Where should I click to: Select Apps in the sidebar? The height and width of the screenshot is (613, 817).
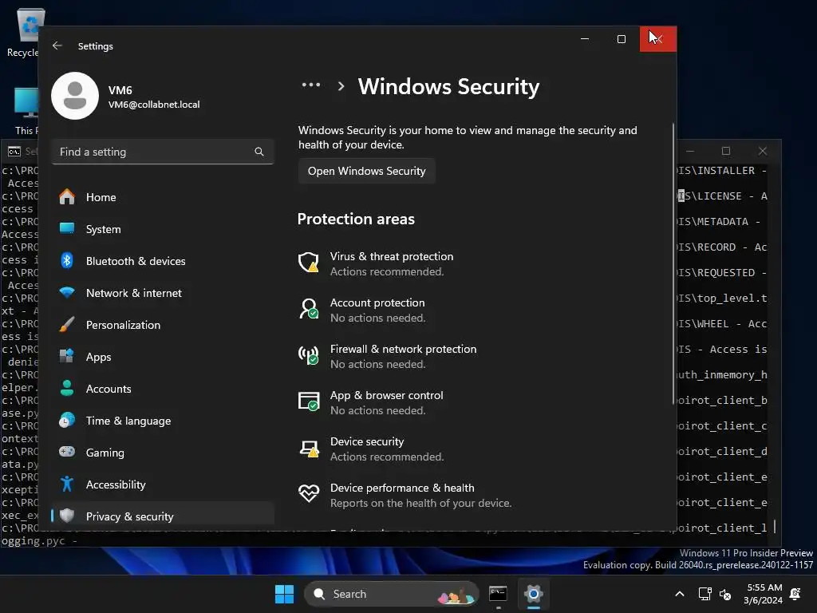[x=163, y=357]
